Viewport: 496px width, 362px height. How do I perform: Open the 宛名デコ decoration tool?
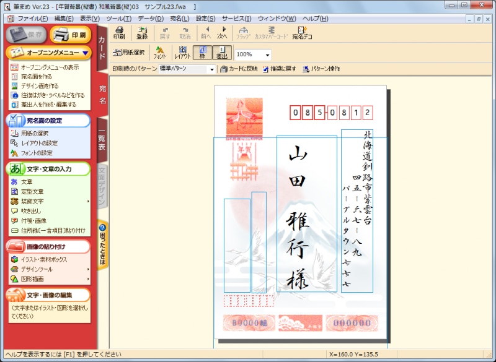click(302, 32)
